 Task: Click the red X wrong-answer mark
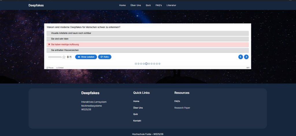(x=49, y=44)
